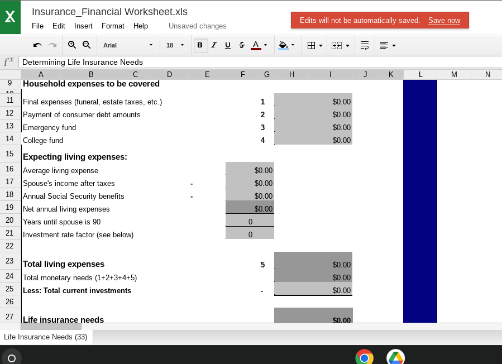Click the Text wrapping icon
Screen dimensions: 502x364
364,45
